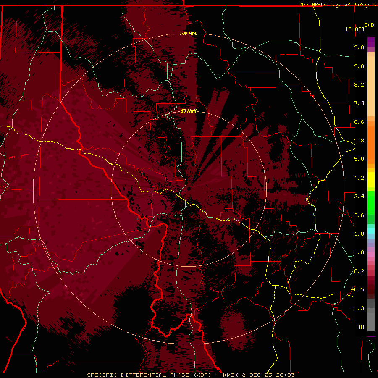Click the [PHAS] label above color scale
Screen dimensions: 378x378
355,29
